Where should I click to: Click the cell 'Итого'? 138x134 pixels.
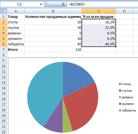[x=16, y=49]
